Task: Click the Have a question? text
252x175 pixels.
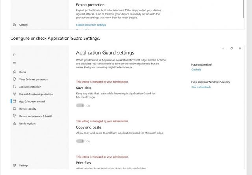Action: [202, 65]
